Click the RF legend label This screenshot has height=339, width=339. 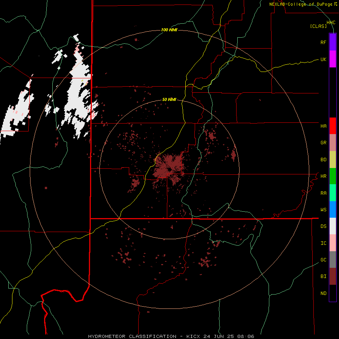coord(323,42)
